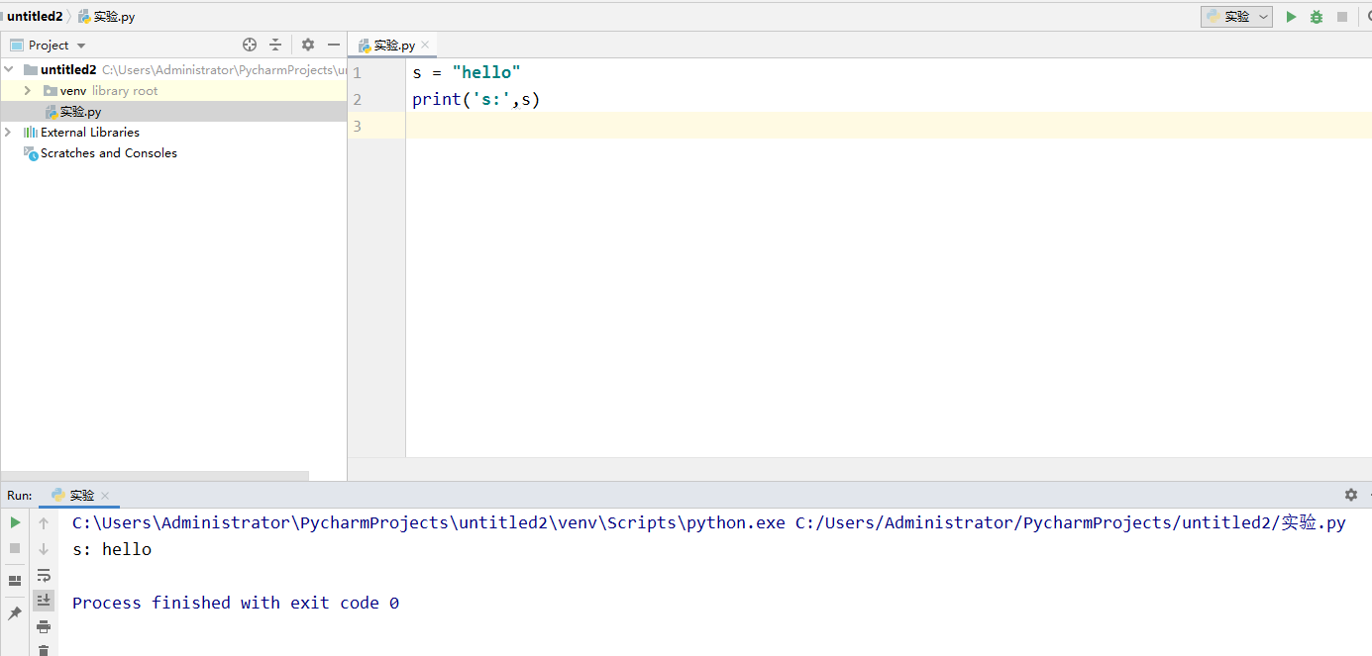1372x656 pixels.
Task: Pin the Run tab
Action: coord(15,614)
